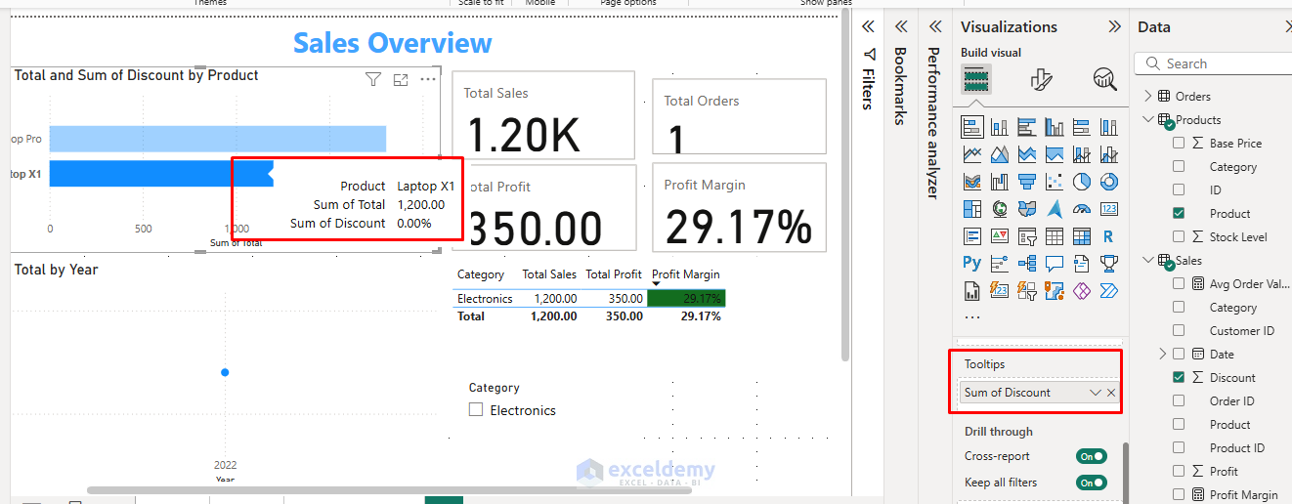Remove Sum of Discount from Tooltips
The image size is (1292, 504).
click(x=1111, y=393)
